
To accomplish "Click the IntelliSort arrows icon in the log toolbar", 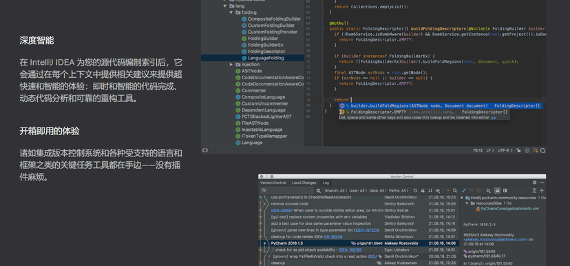I will tap(430, 191).
